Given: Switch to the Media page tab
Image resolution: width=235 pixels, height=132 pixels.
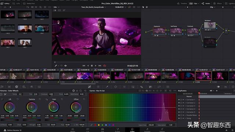Looking at the screenshot, I should pos(73,130).
